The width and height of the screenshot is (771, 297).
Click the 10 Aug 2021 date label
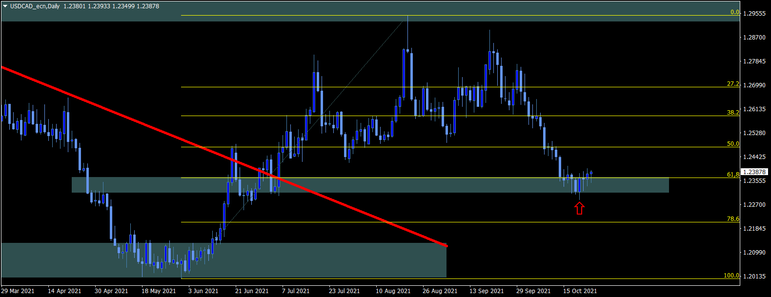393,291
